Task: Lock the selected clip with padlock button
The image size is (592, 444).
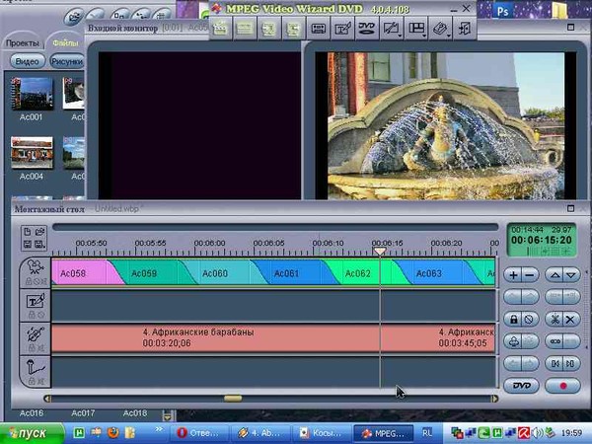Action: coord(513,320)
